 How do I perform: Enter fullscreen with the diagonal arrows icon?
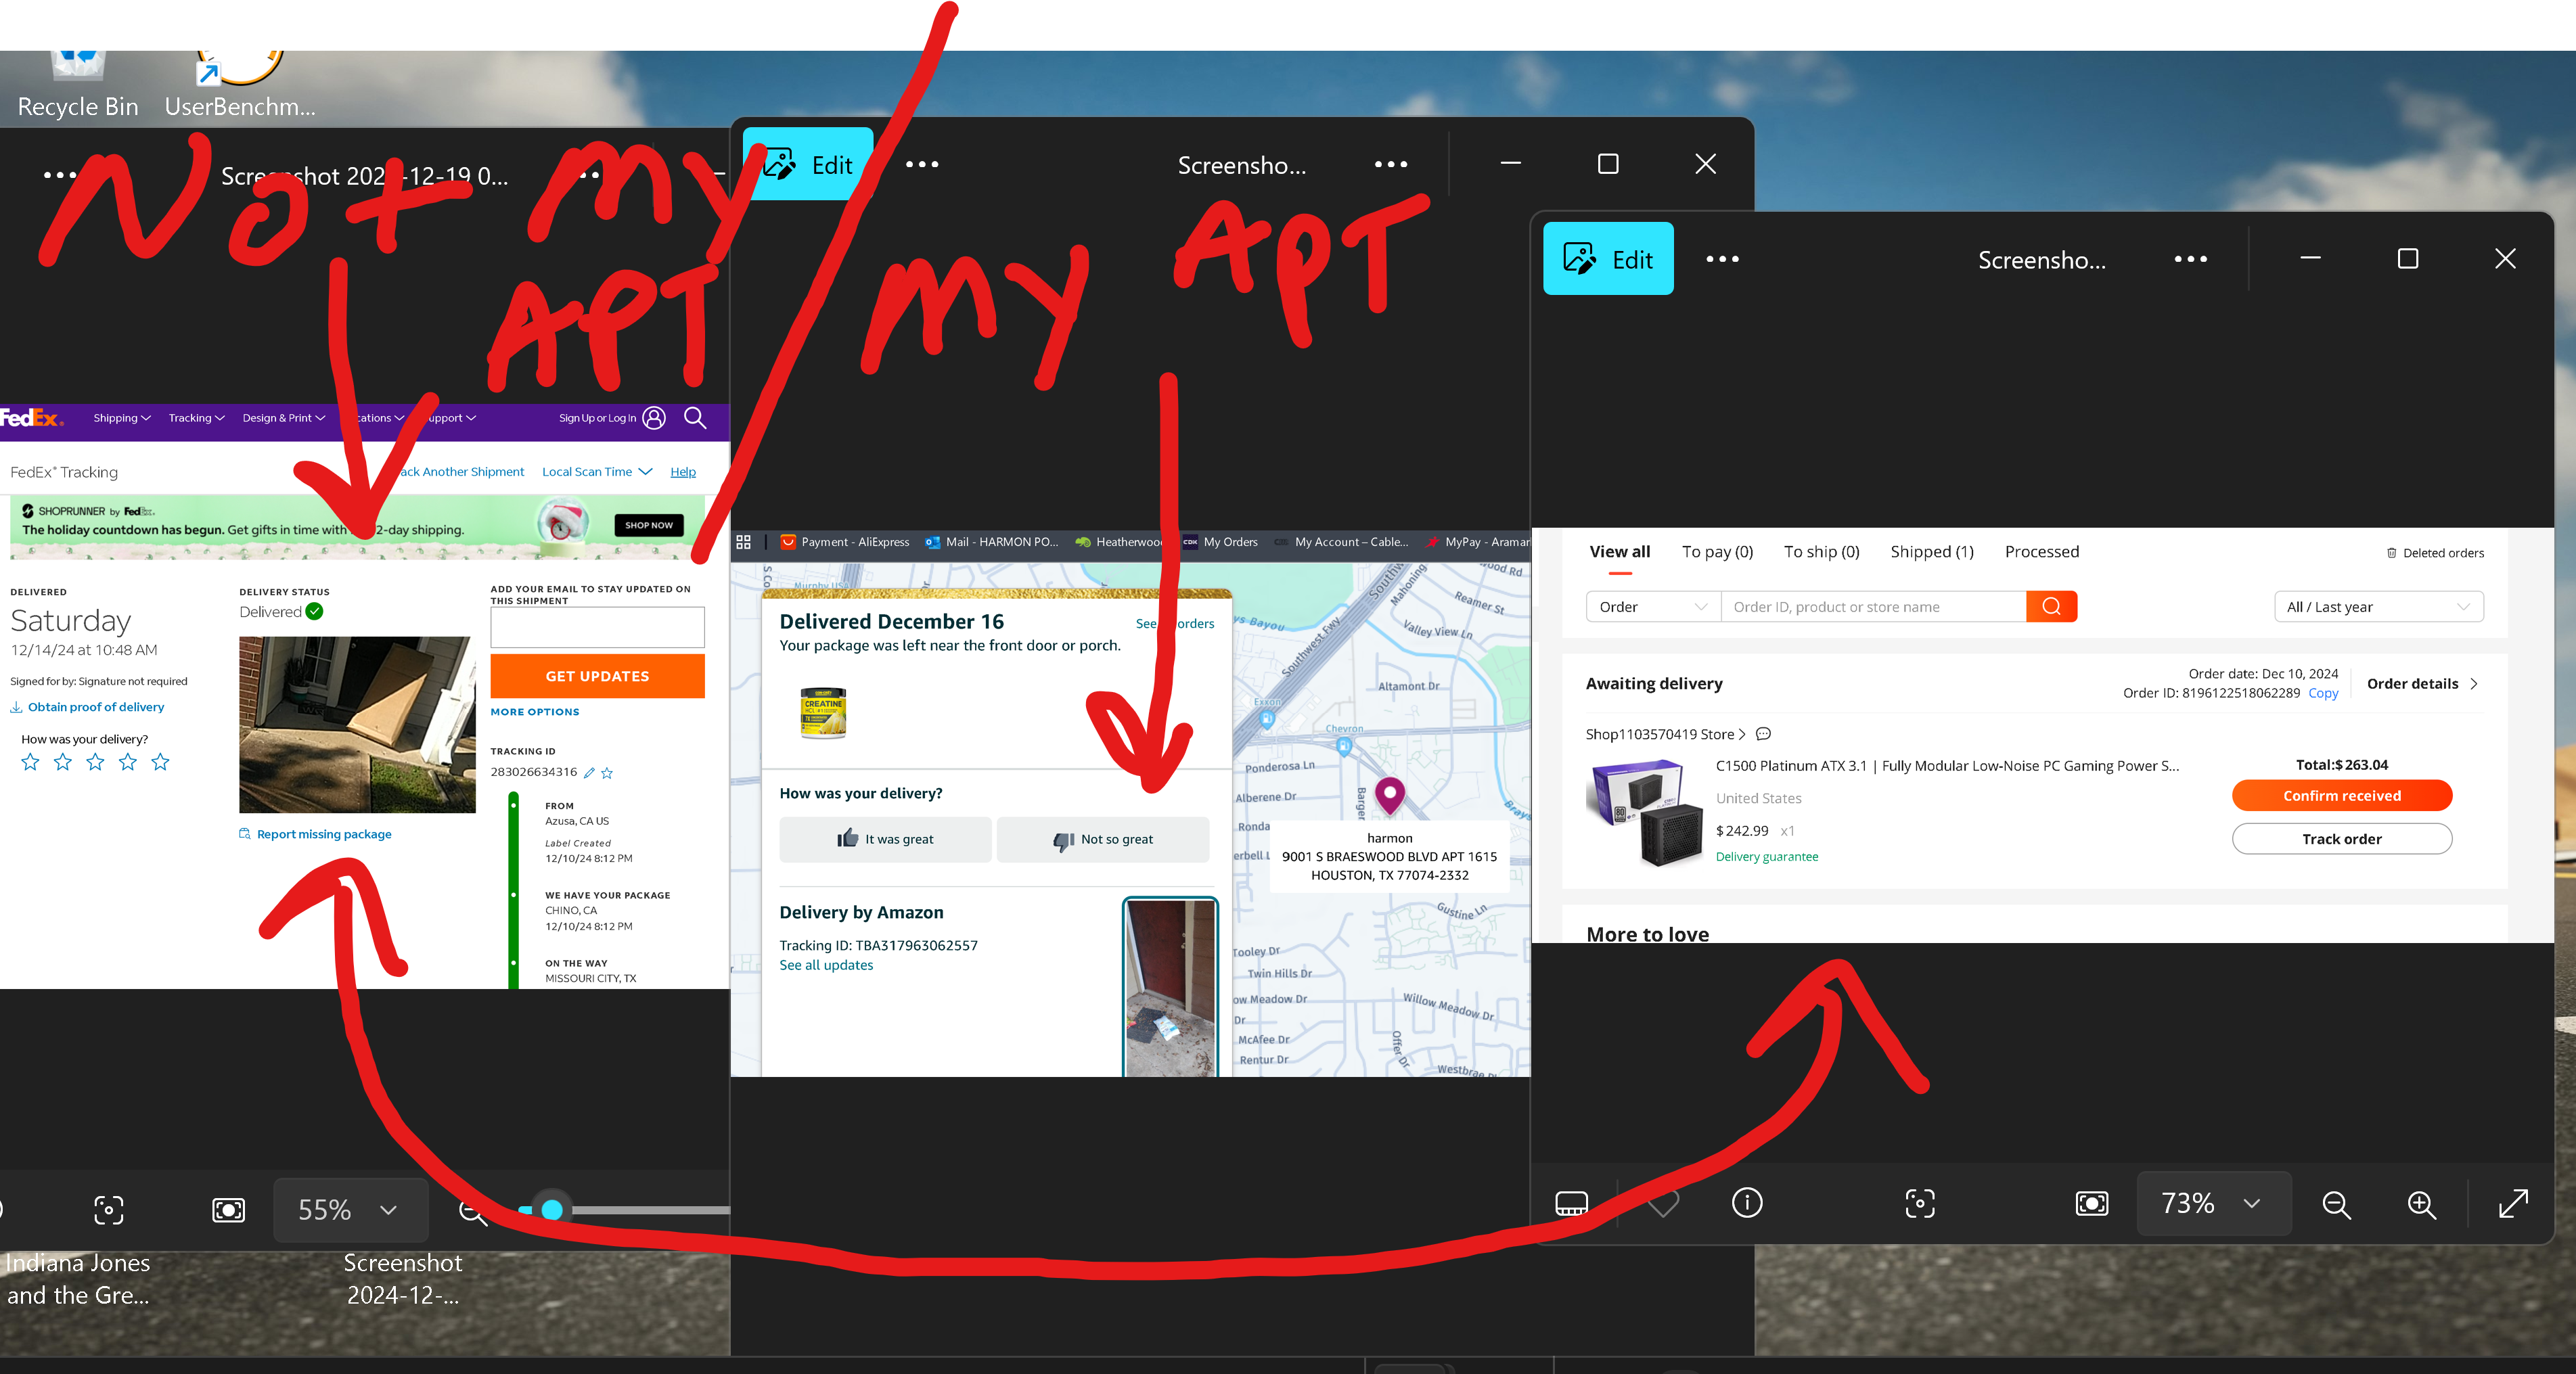tap(2513, 1203)
